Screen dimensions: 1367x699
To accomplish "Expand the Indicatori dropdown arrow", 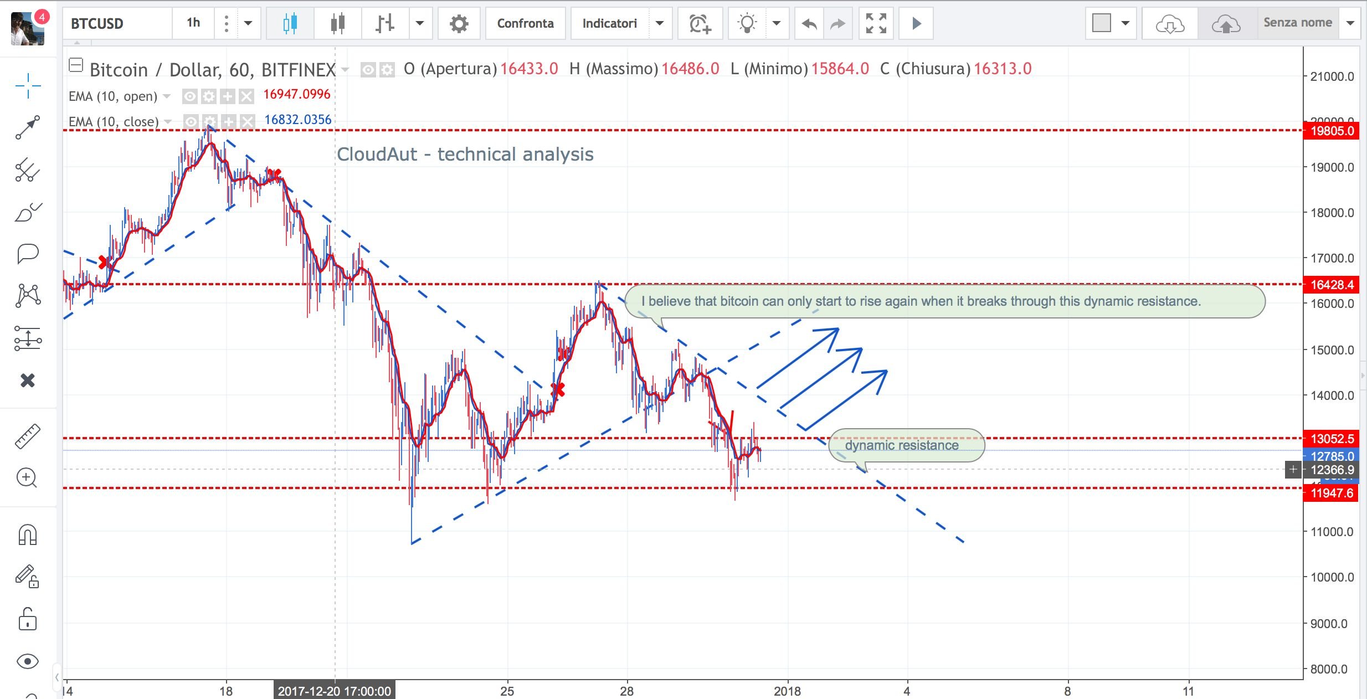I will (660, 23).
